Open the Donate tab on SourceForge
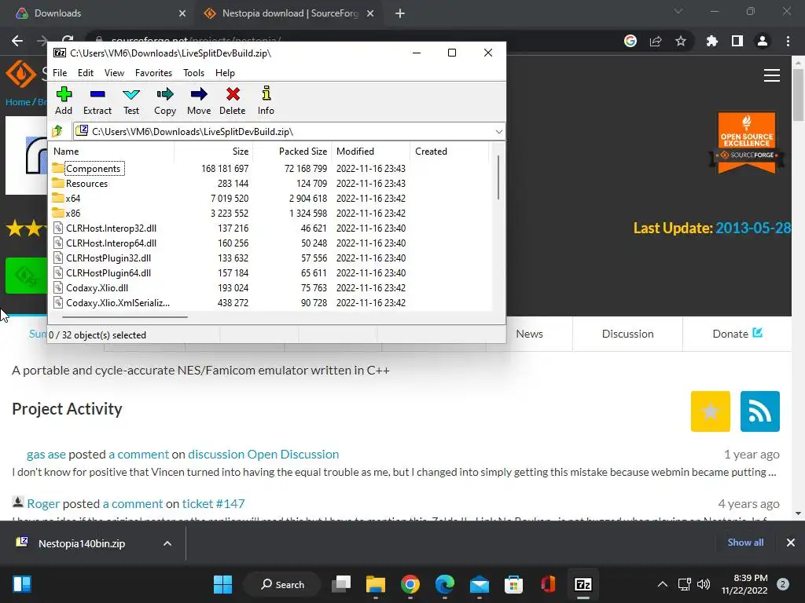Screen dimensions: 805x603 click(x=737, y=334)
